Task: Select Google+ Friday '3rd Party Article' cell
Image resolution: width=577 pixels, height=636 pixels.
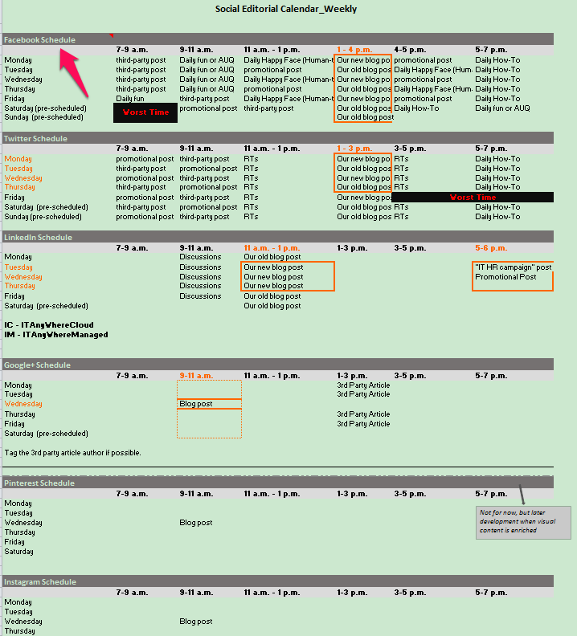Action: coord(363,424)
